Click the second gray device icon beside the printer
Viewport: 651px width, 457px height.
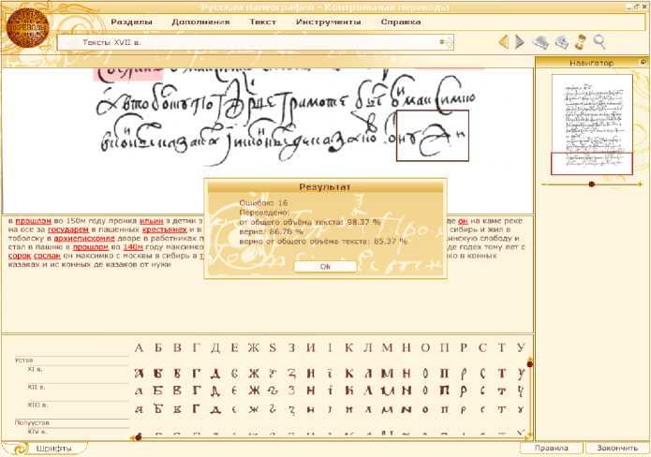[562, 42]
